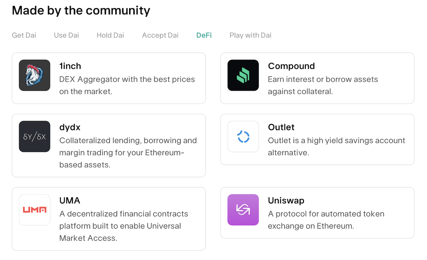The width and height of the screenshot is (427, 260).
Task: Click the Outlet blue circle icon
Action: tap(243, 136)
